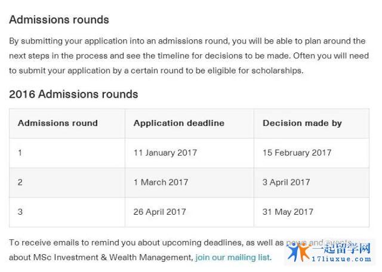Screen dimensions: 382x272
Task: Click round number 3 in table
Action: coord(20,212)
